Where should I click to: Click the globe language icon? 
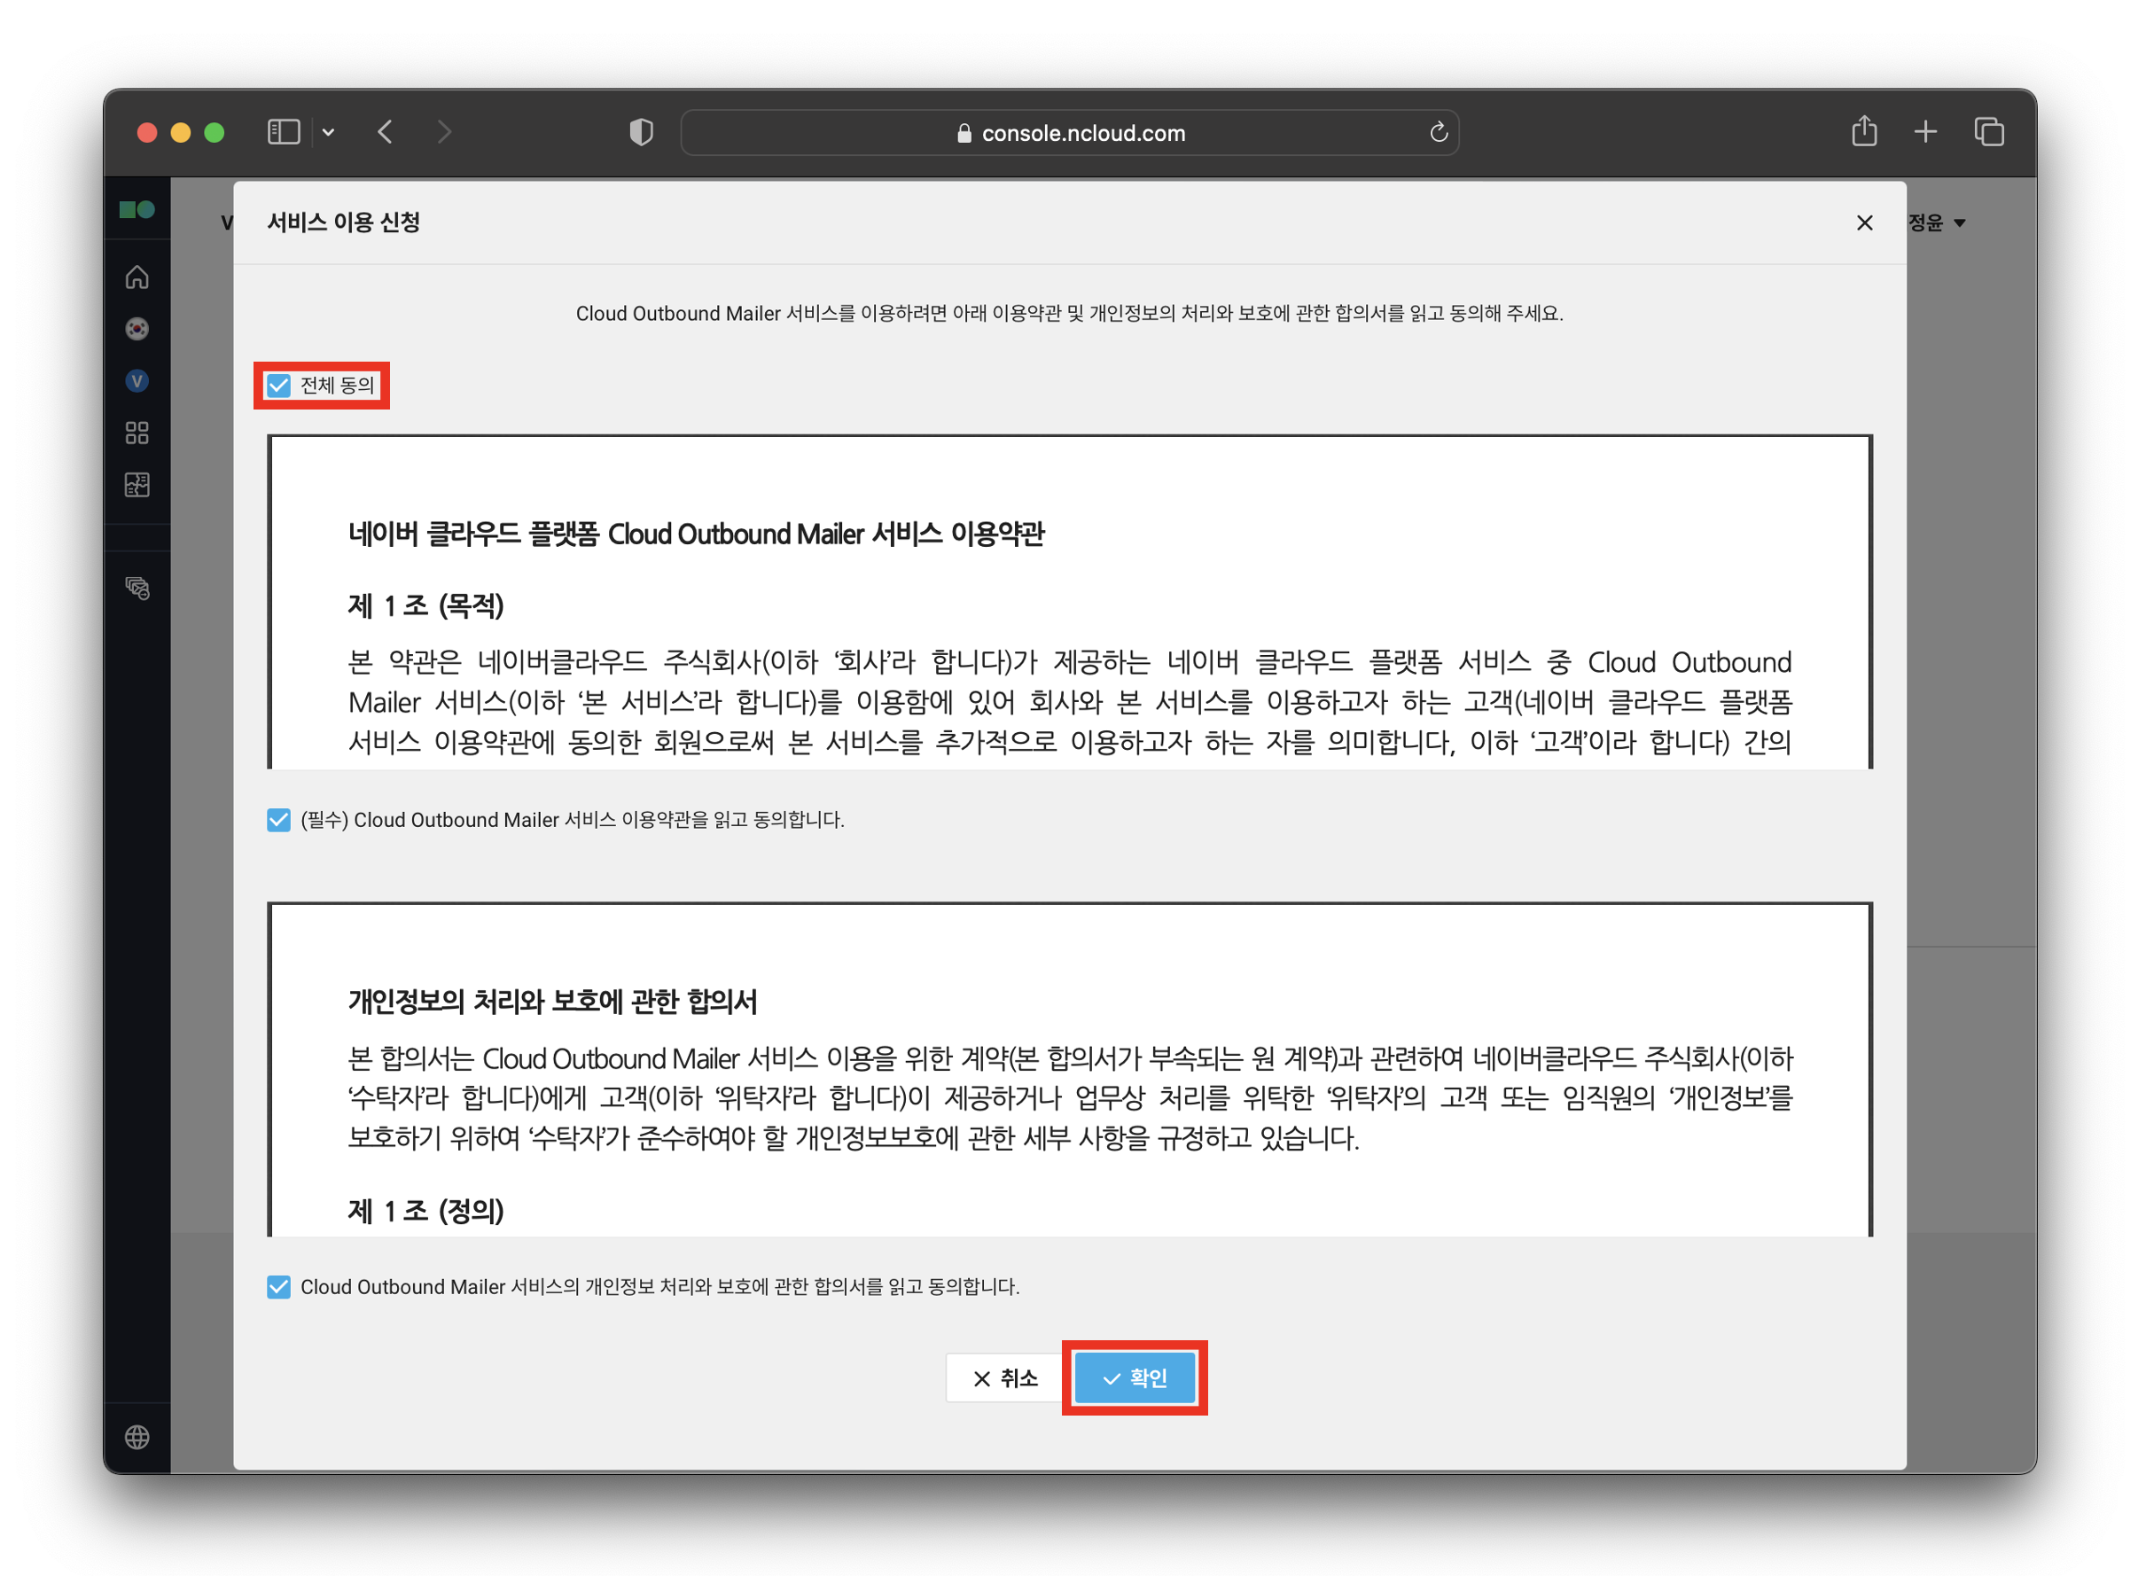(137, 1437)
